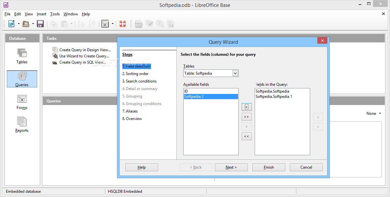Expand the Open folder dropdown arrow

[x=33, y=24]
